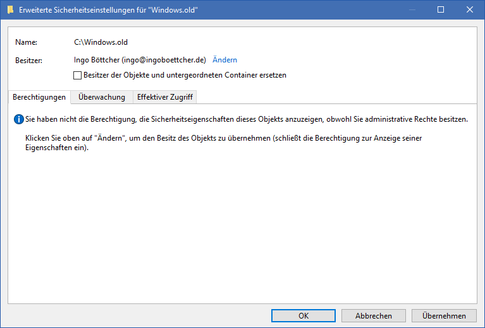This screenshot has height=328, width=485.
Task: Select the path text C:\Windows.old
Action: pos(101,42)
